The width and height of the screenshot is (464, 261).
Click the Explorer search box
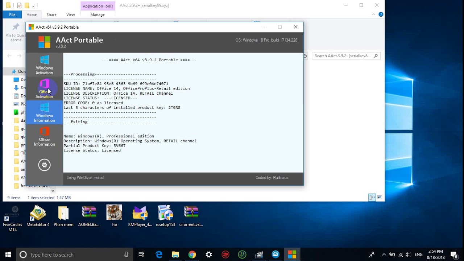click(346, 56)
